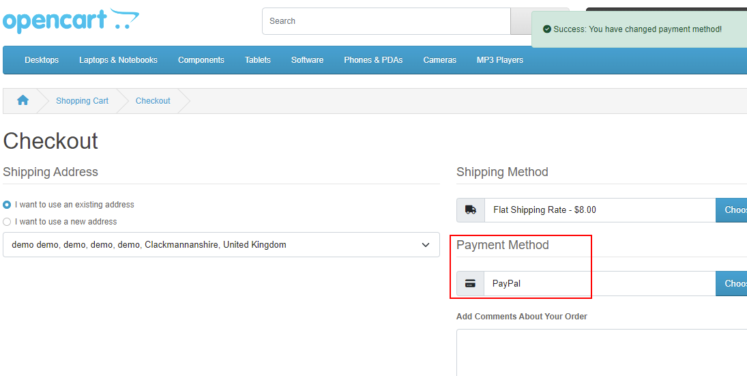Go to home via breadcrumb house icon
This screenshot has height=376, width=747.
pyautogui.click(x=23, y=100)
